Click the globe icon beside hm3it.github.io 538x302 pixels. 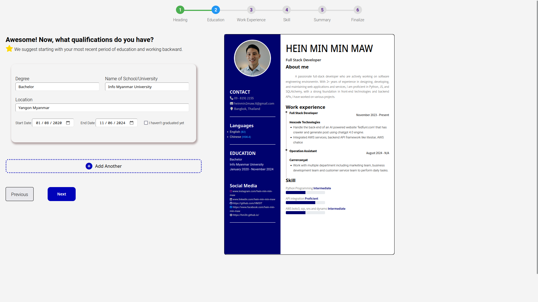click(x=231, y=215)
